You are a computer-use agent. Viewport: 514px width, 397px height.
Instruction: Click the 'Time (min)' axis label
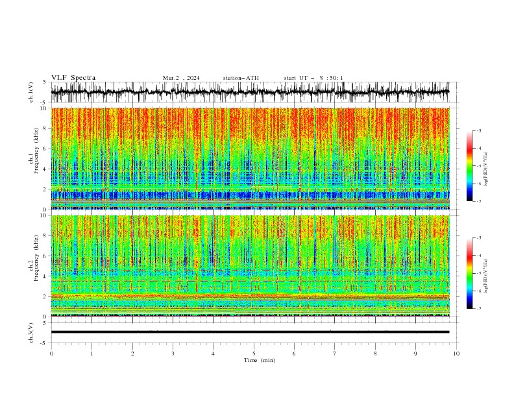coord(260,360)
